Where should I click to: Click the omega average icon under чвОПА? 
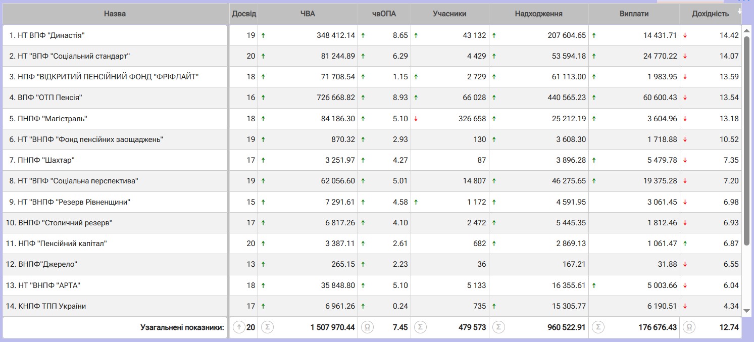367,327
